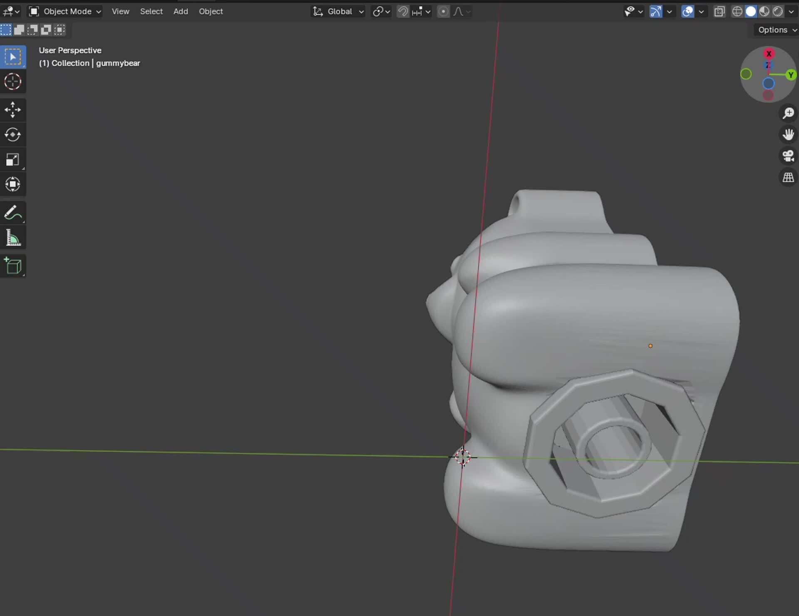
Task: Click the Select menu
Action: point(151,11)
